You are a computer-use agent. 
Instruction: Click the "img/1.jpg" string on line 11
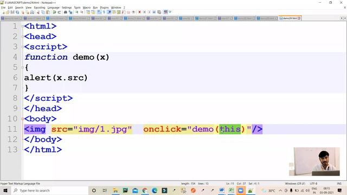[x=102, y=129]
